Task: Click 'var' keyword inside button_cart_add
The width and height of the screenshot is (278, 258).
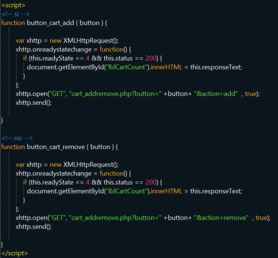Action: point(20,41)
